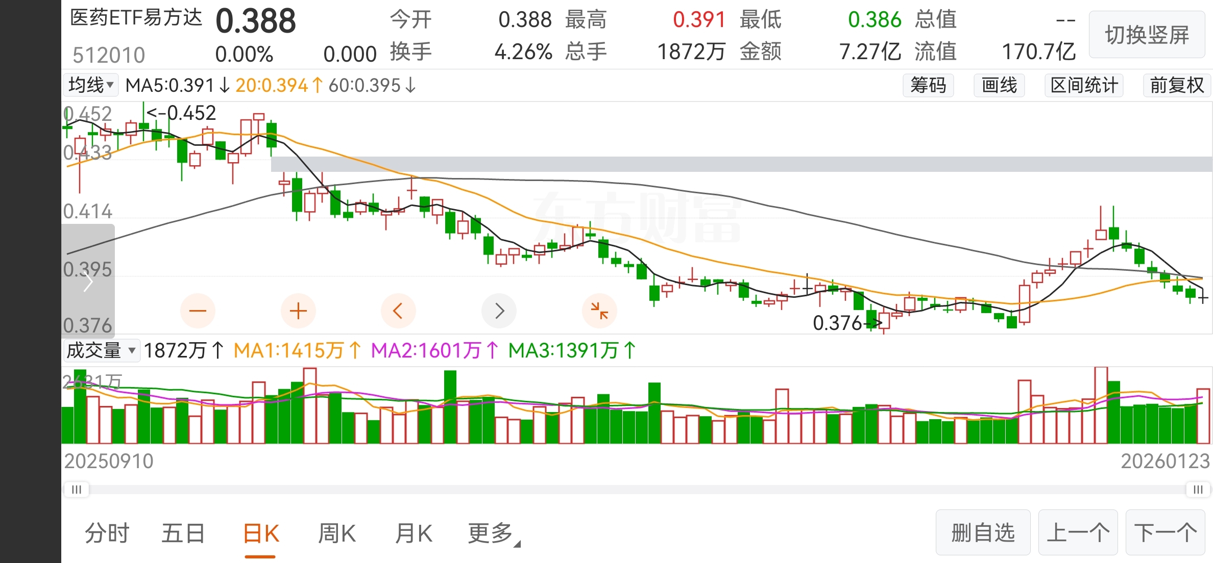Enable the 画线 drawing mode
Viewport: 1213px width, 563px height.
click(x=999, y=85)
